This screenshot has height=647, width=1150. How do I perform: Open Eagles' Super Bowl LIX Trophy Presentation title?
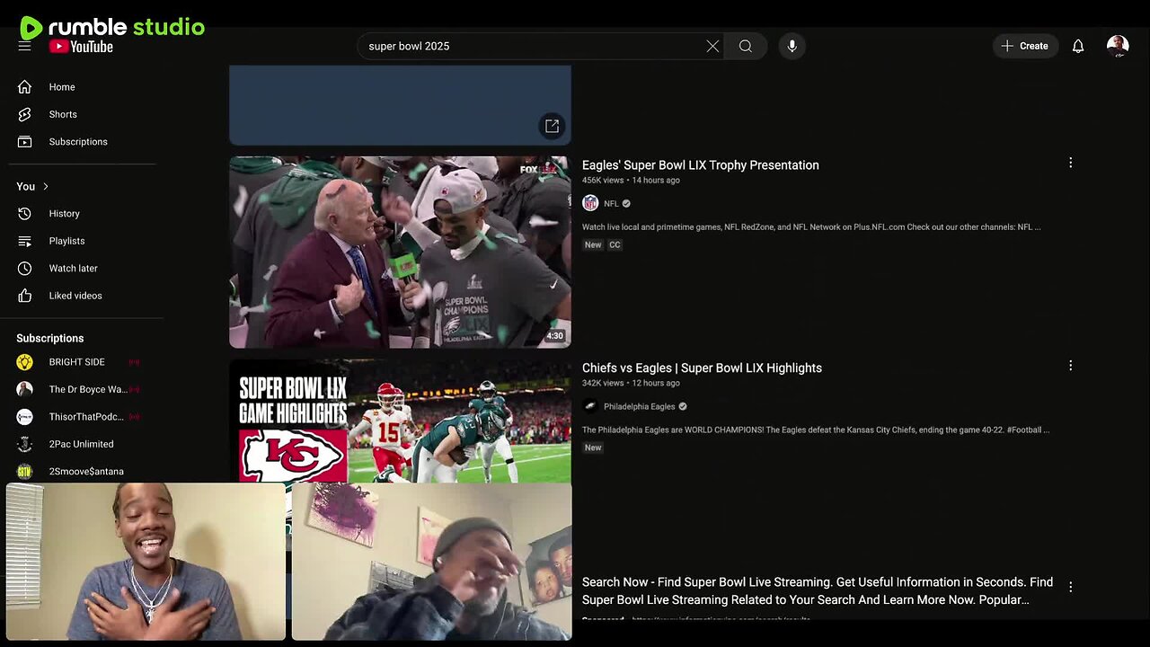pos(701,165)
